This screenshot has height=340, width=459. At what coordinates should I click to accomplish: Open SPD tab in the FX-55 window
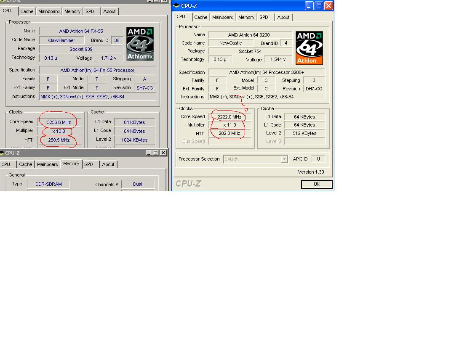coord(90,11)
